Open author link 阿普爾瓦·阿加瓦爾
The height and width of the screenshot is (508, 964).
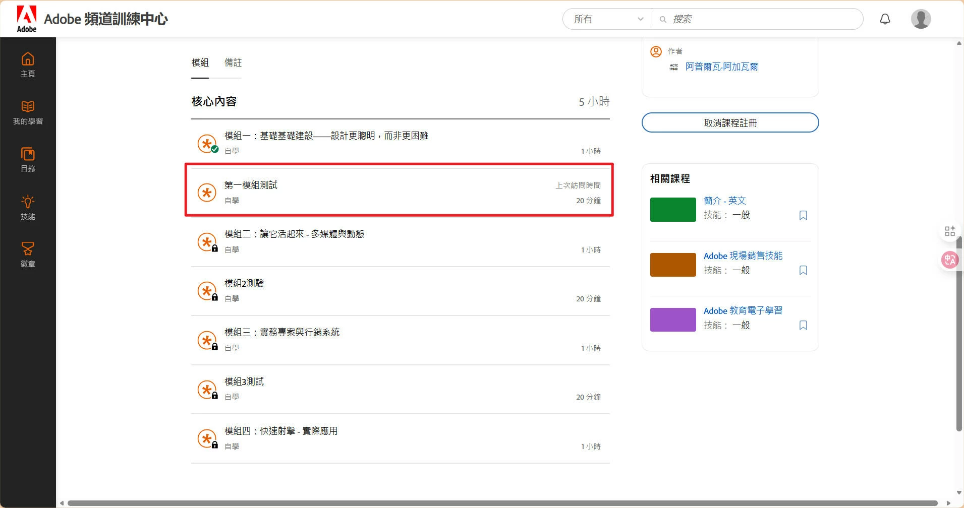click(x=721, y=67)
